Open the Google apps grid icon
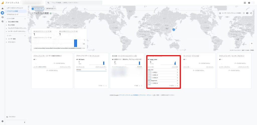257x125 pixels. tap(245, 3)
